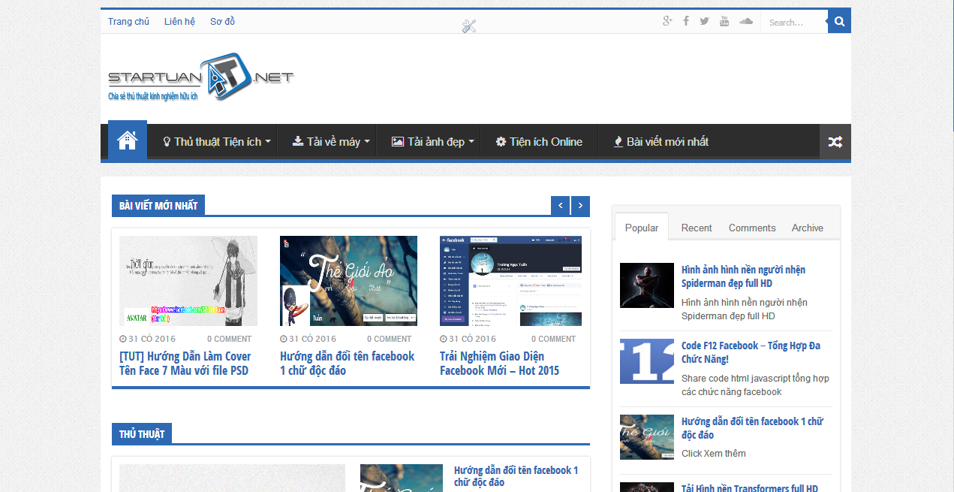954x492 pixels.
Task: Open the Trang chủ top link
Action: click(128, 22)
